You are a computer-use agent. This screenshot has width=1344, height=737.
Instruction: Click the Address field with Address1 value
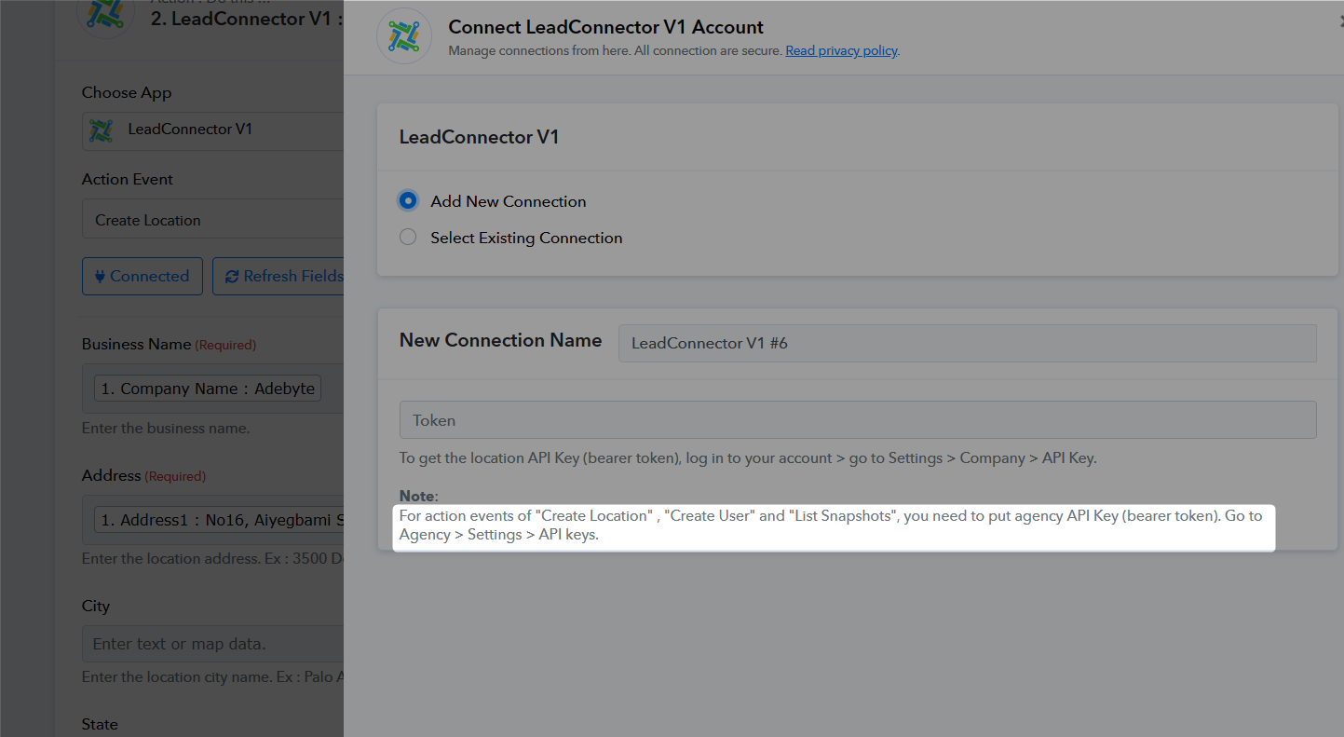point(213,520)
